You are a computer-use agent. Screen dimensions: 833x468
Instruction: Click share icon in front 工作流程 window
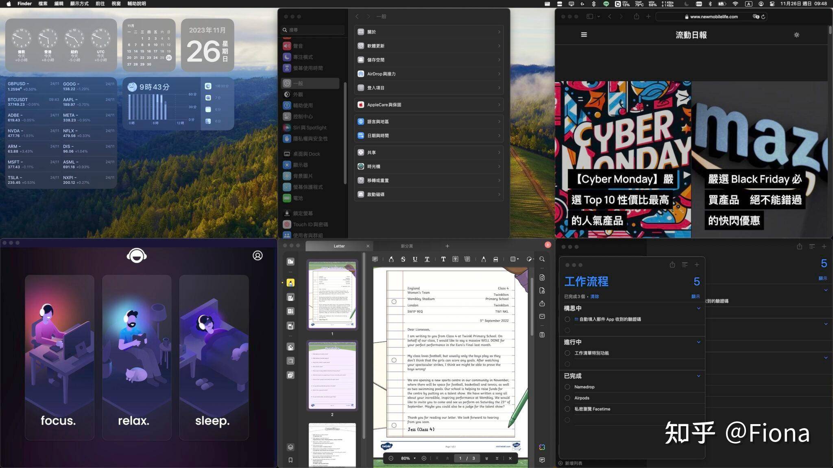[x=672, y=265]
